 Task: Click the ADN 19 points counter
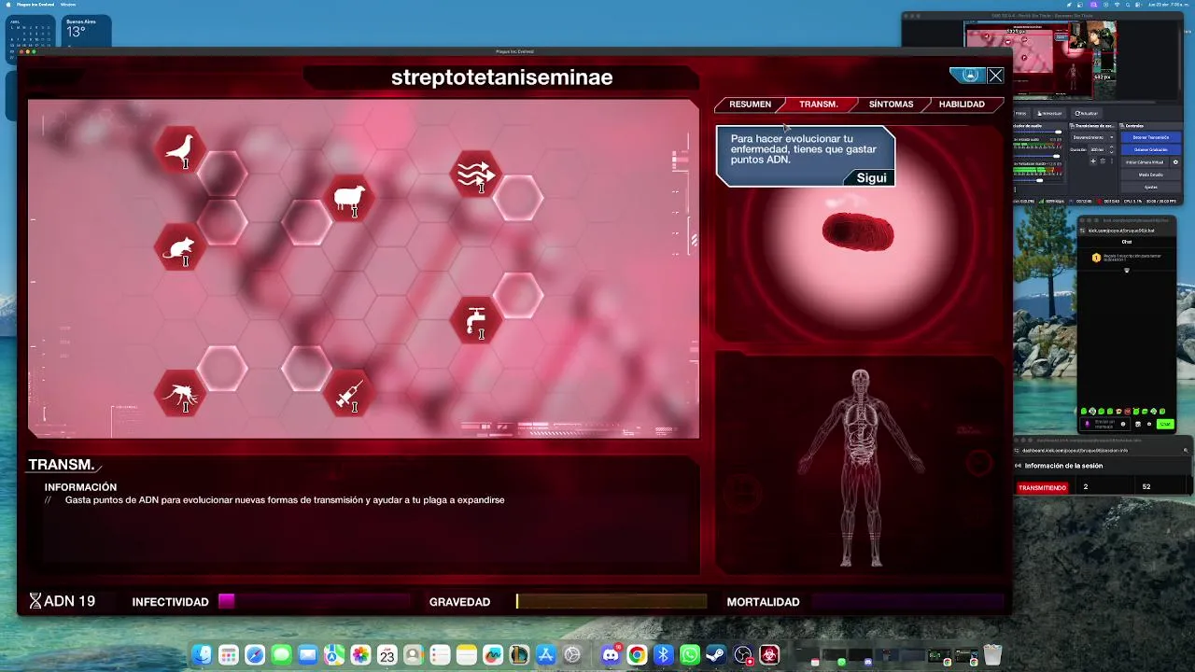pos(63,601)
